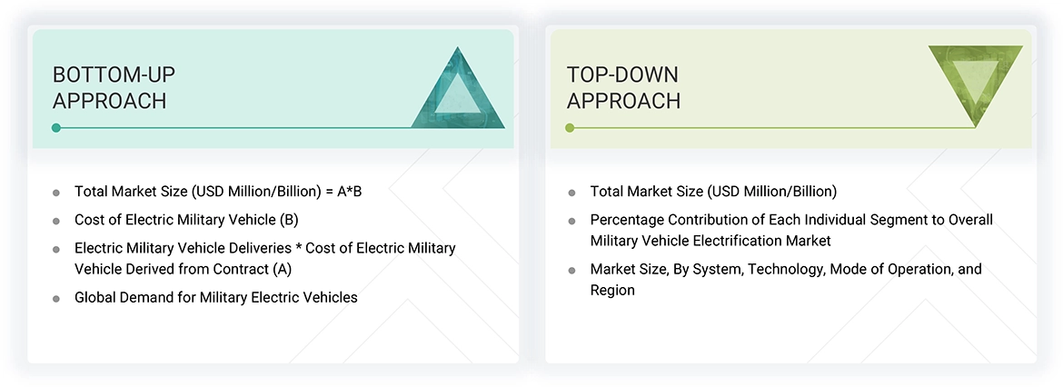This screenshot has height=387, width=1063.
Task: Click the bullet beside "Electric Military Vehicle Deliveries"
Action: pyautogui.click(x=56, y=249)
